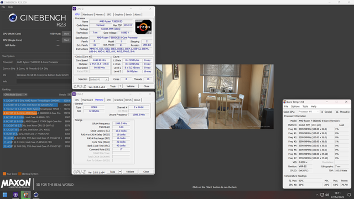Open the Windows Start menu
Viewport: 354px width, 199px height.
(x=5, y=195)
